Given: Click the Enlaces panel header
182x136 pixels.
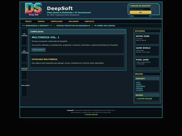Looking at the screenshot, I should tap(147, 74).
